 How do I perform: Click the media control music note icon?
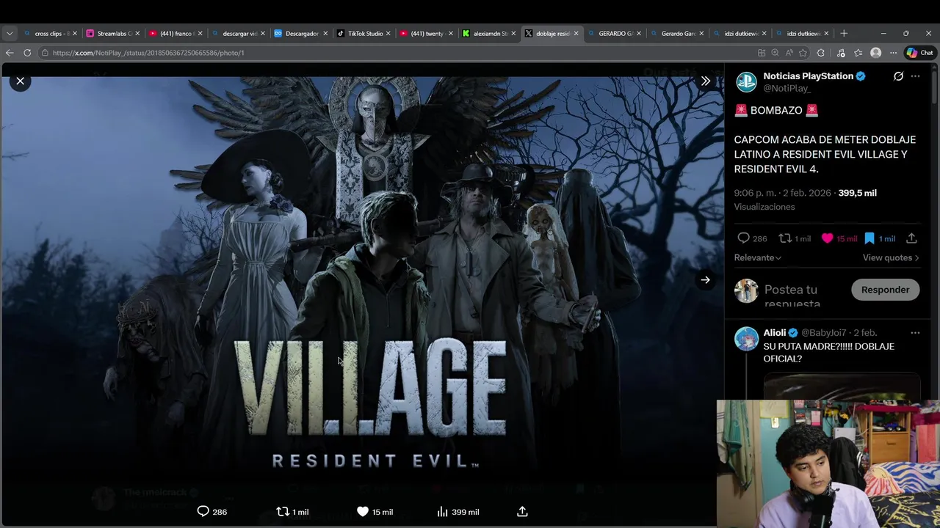(x=841, y=53)
